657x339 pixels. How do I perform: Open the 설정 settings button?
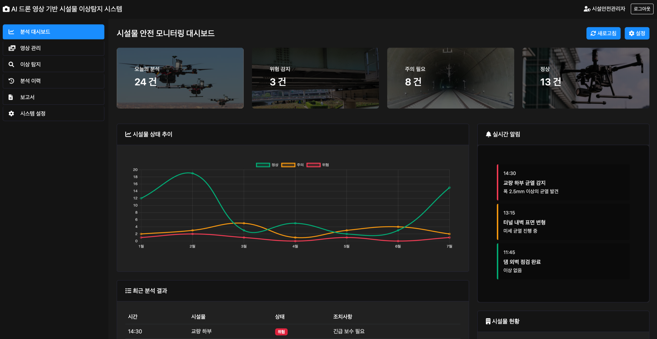pos(637,33)
